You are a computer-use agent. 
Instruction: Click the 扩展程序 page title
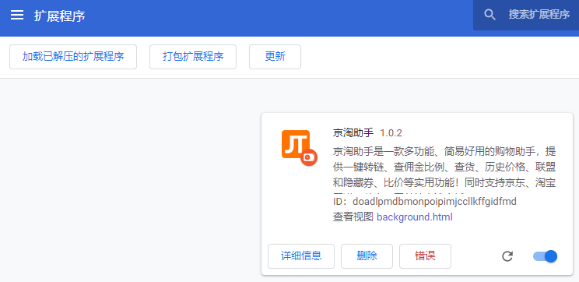[x=60, y=16]
